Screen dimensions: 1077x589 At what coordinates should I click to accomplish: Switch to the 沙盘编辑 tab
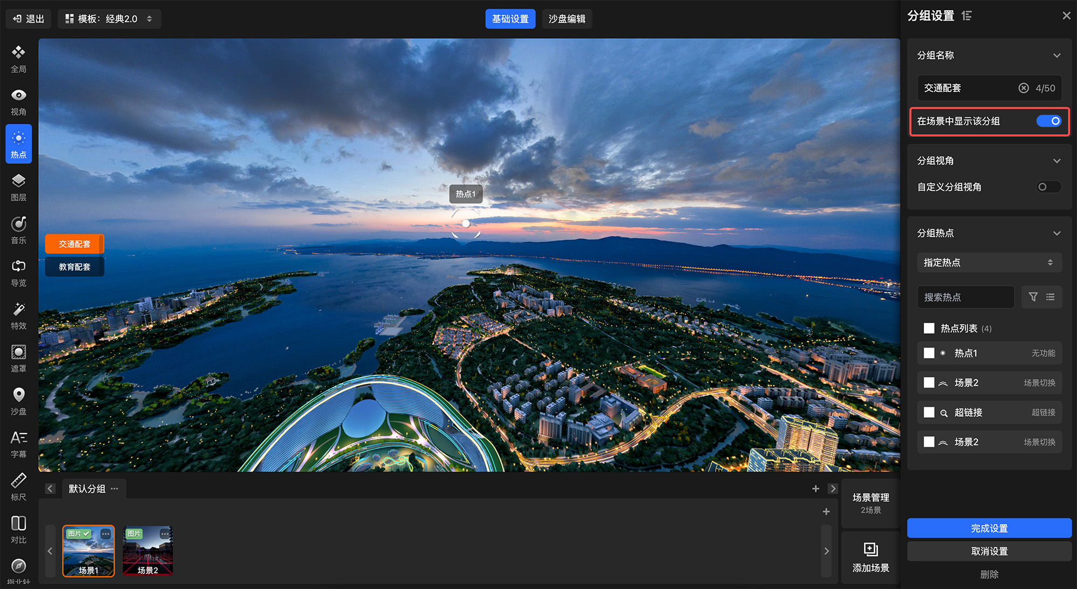coord(567,19)
